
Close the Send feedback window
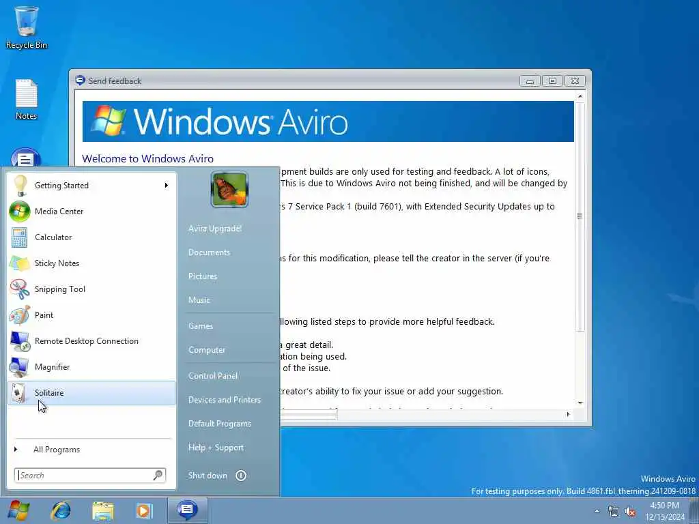tap(575, 81)
